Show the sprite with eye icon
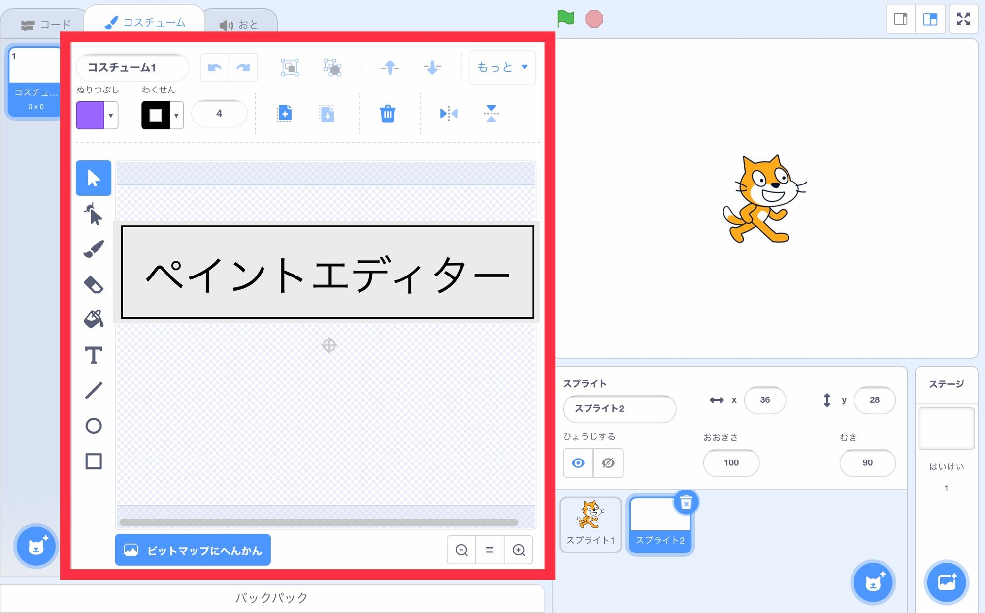The image size is (985, 613). [x=578, y=463]
